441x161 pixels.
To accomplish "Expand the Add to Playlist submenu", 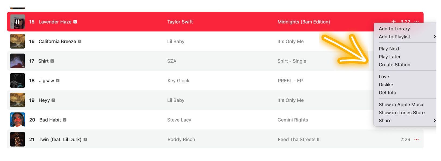I will coord(434,37).
